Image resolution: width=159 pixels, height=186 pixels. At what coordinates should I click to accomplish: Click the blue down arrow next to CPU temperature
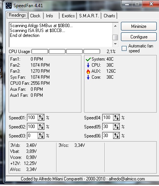(88, 65)
